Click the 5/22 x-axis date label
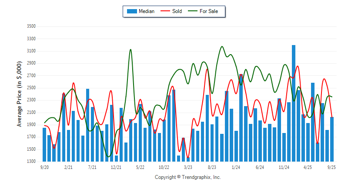 tap(140, 167)
